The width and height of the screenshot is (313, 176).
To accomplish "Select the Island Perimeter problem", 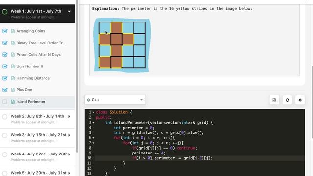I will (x=31, y=102).
